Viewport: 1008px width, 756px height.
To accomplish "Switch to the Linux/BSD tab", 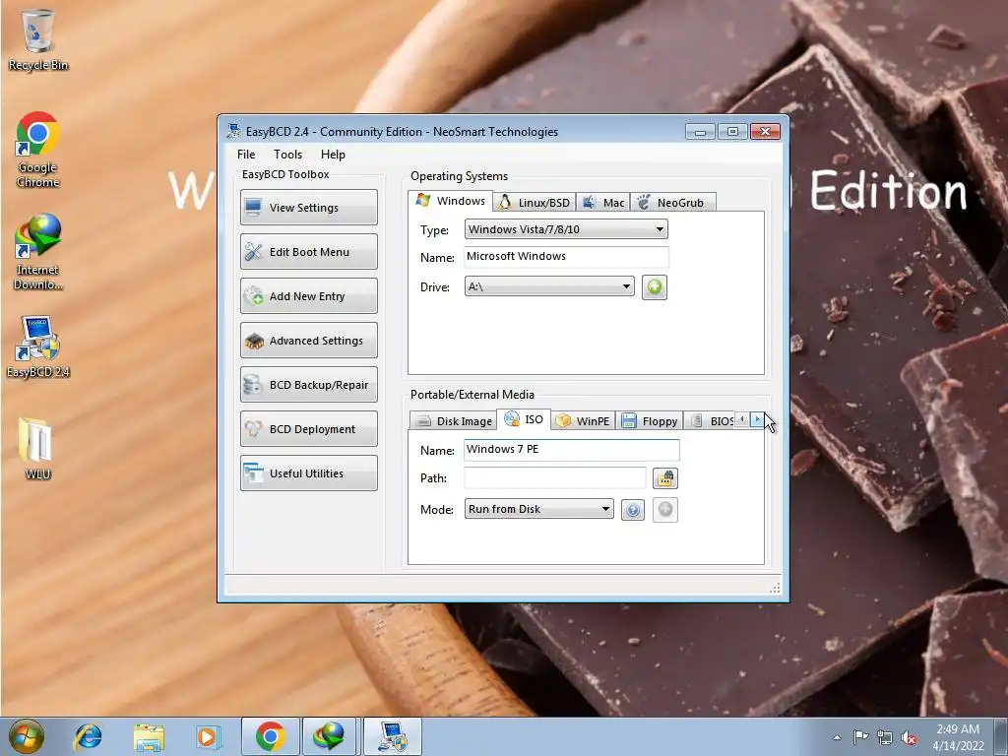I will coord(535,203).
